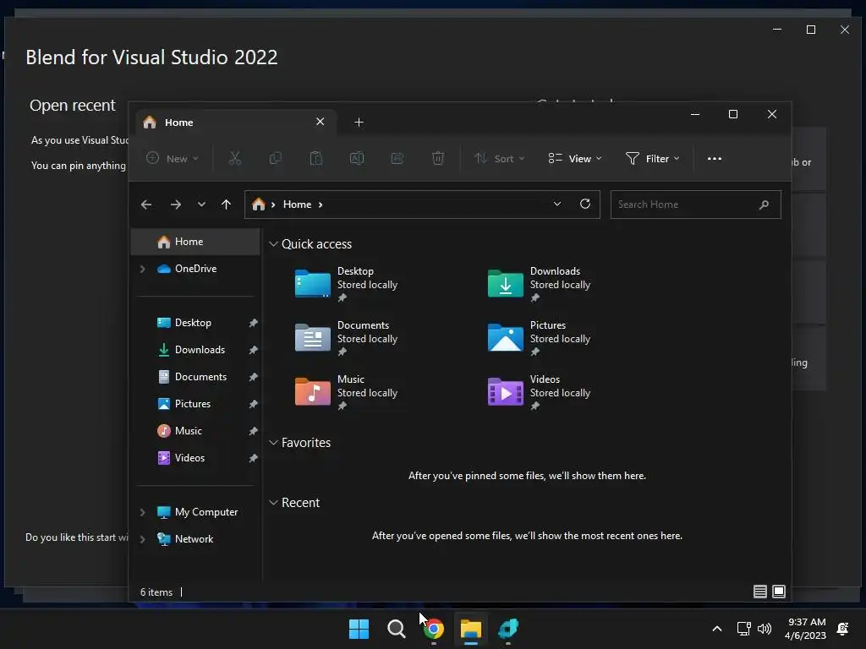Click chevron after Home in address bar
Viewport: 866px width, 649px height.
coord(321,205)
